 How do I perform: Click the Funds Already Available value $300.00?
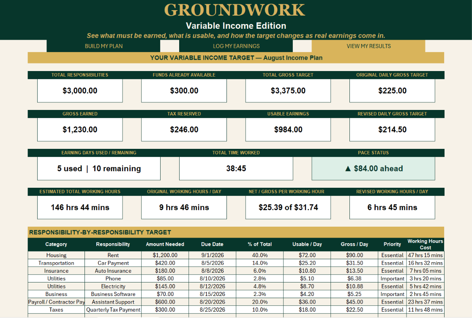pyautogui.click(x=184, y=90)
